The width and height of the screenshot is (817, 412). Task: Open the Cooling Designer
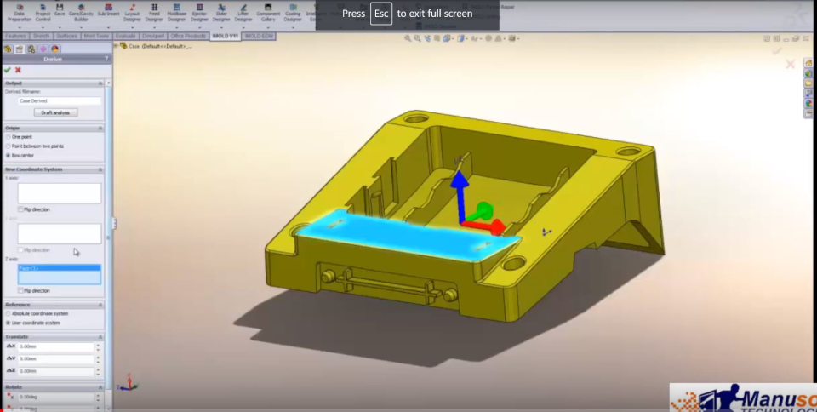293,13
